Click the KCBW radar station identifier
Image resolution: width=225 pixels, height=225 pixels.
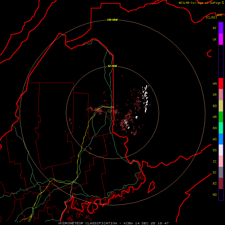(129, 223)
